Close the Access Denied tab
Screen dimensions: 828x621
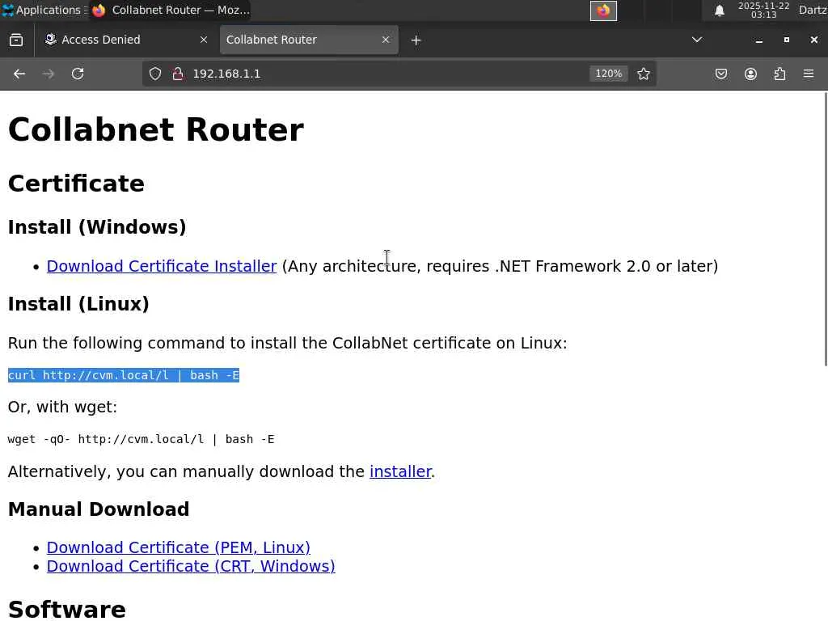pyautogui.click(x=203, y=40)
